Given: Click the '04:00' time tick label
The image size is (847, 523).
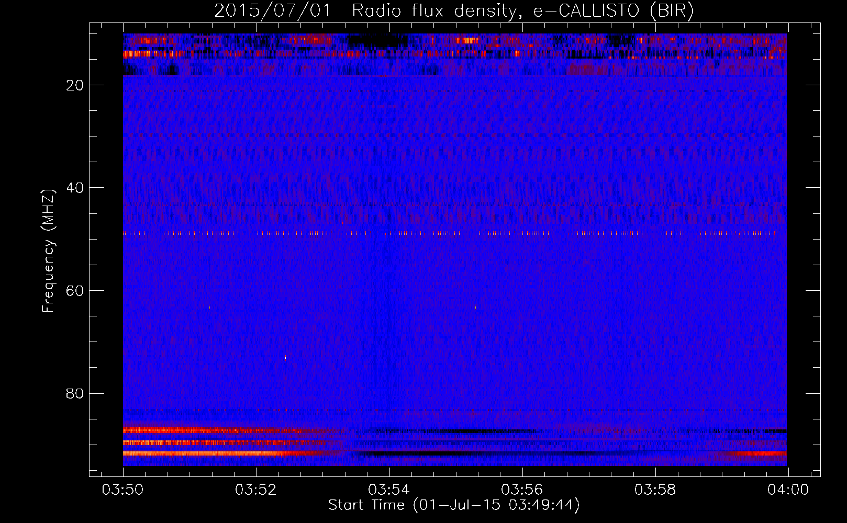Looking at the screenshot, I should [x=788, y=490].
